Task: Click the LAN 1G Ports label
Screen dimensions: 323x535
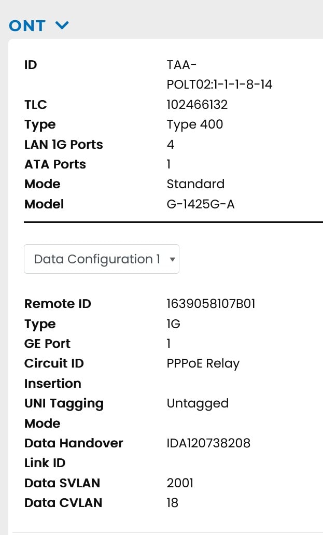Action: click(64, 145)
